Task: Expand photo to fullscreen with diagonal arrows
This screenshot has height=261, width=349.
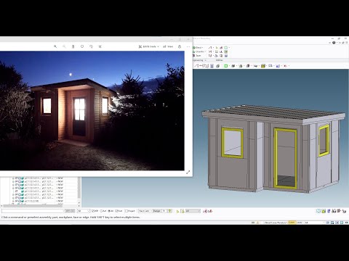Action: [188, 172]
